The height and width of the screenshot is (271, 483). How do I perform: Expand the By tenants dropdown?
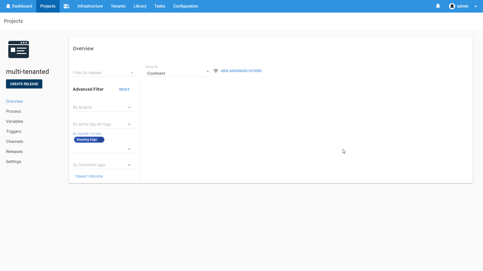103,107
